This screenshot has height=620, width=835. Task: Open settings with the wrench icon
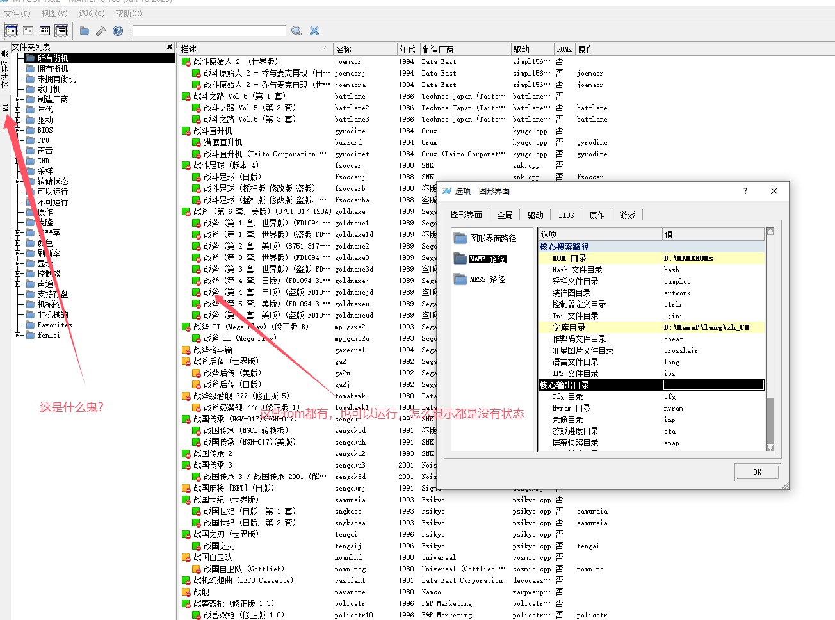click(101, 30)
